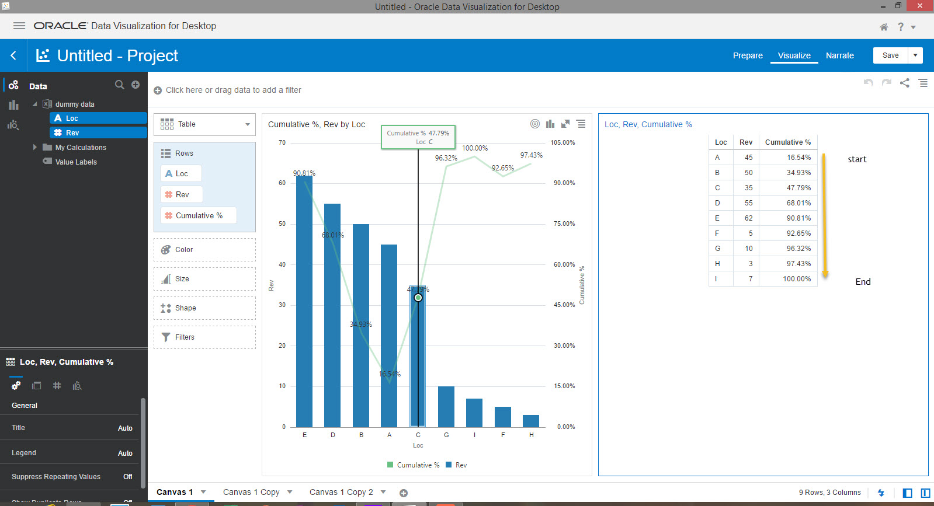Toggle the grammar panel
This screenshot has height=506, width=934.
click(925, 493)
